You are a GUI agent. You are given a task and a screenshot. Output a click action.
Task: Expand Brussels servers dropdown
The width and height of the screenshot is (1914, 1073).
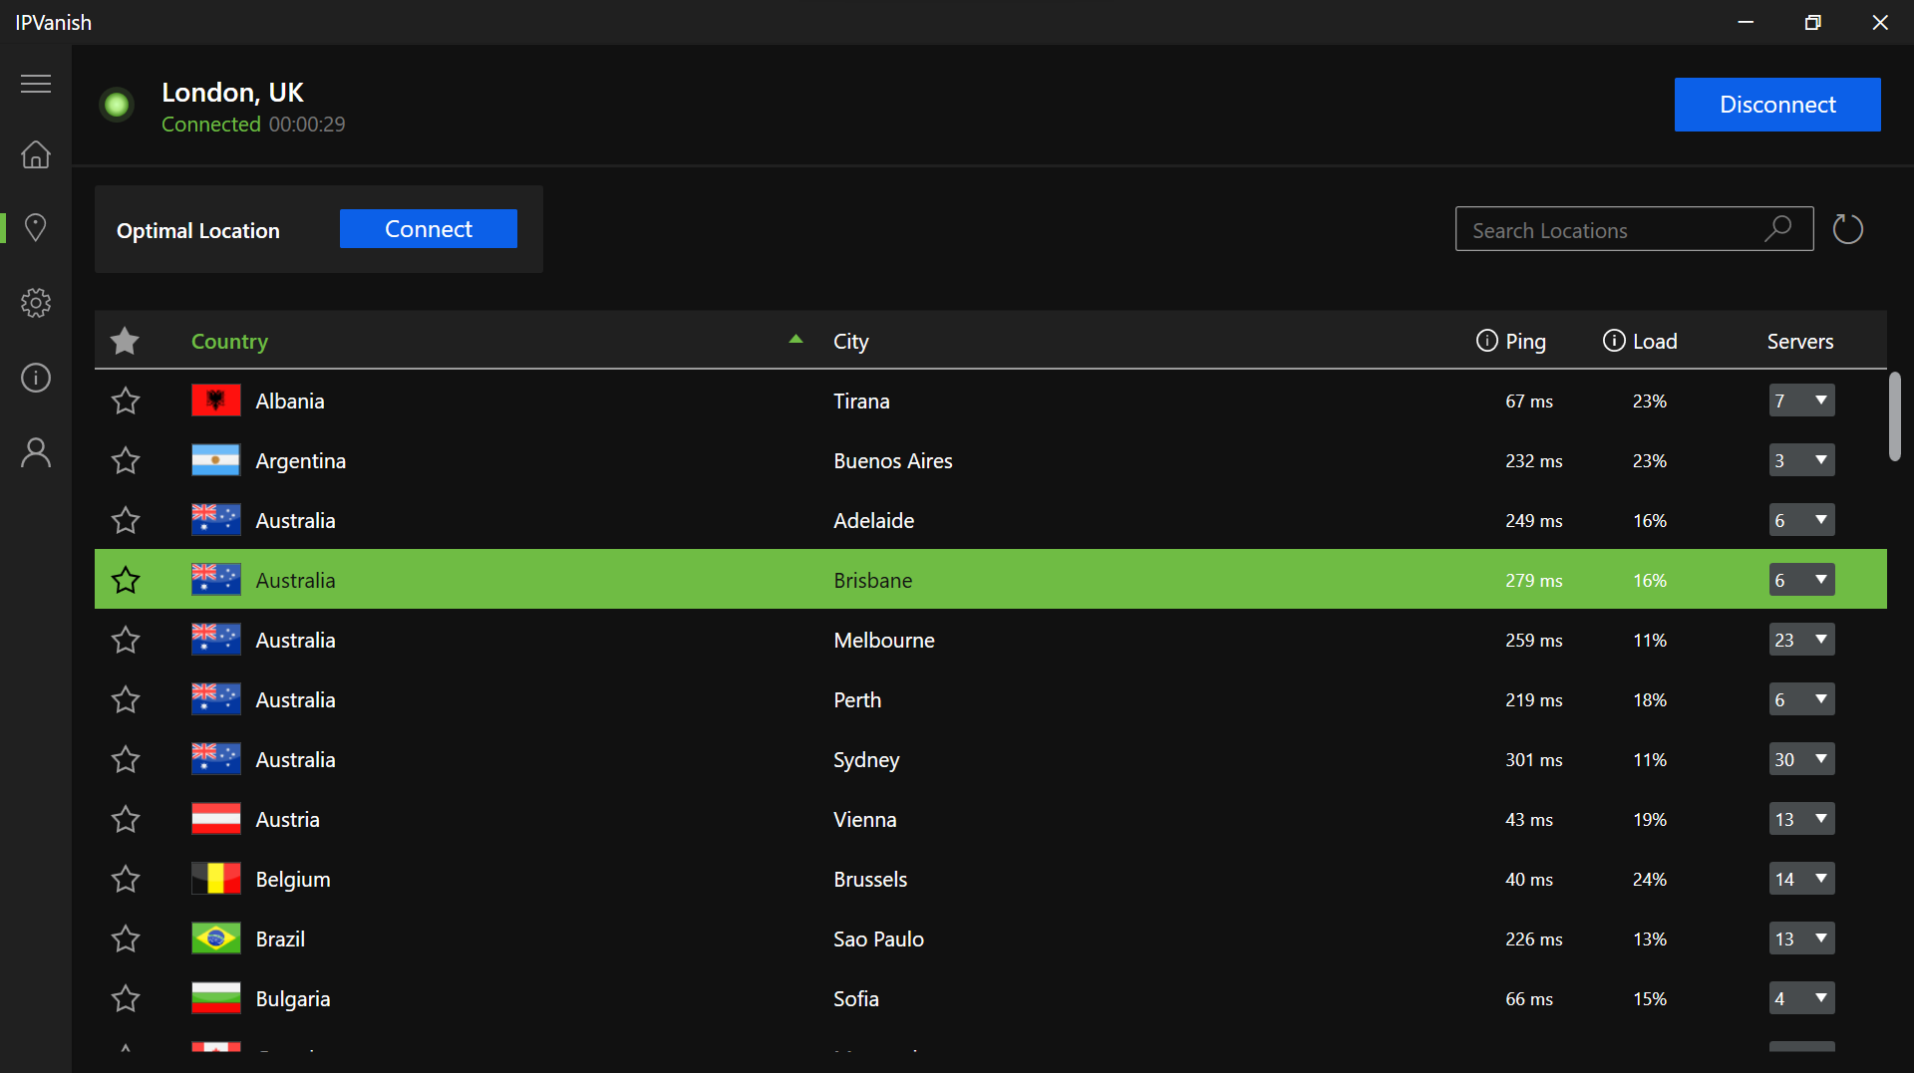[1801, 879]
